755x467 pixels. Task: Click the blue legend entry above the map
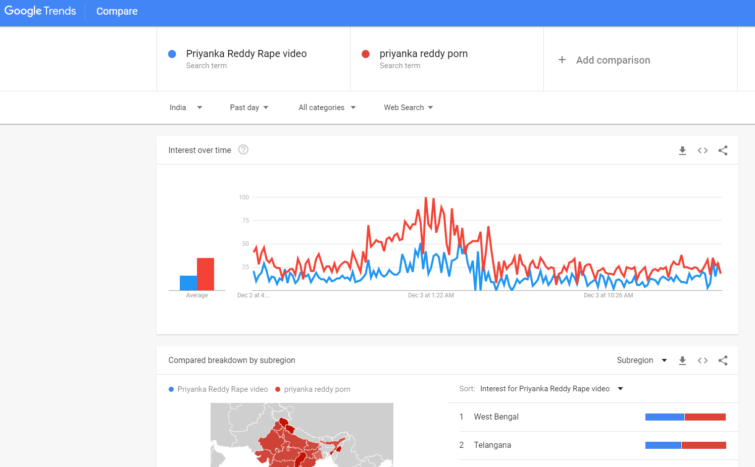(218, 389)
